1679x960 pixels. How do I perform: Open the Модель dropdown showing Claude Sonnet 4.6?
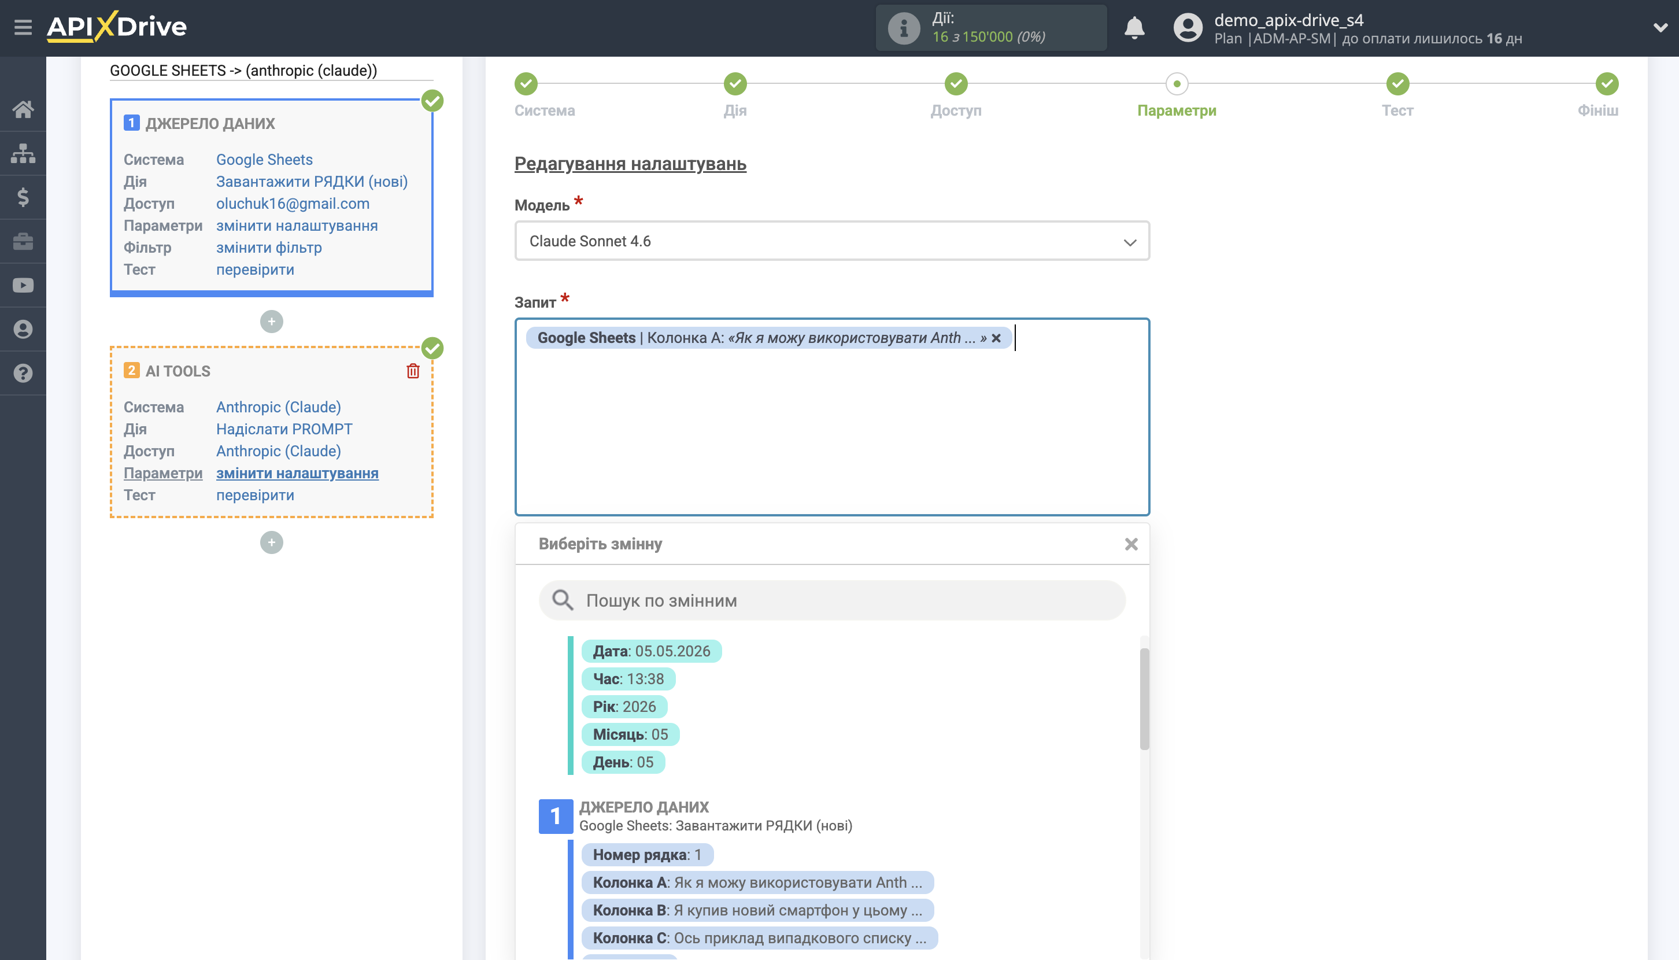coord(832,241)
